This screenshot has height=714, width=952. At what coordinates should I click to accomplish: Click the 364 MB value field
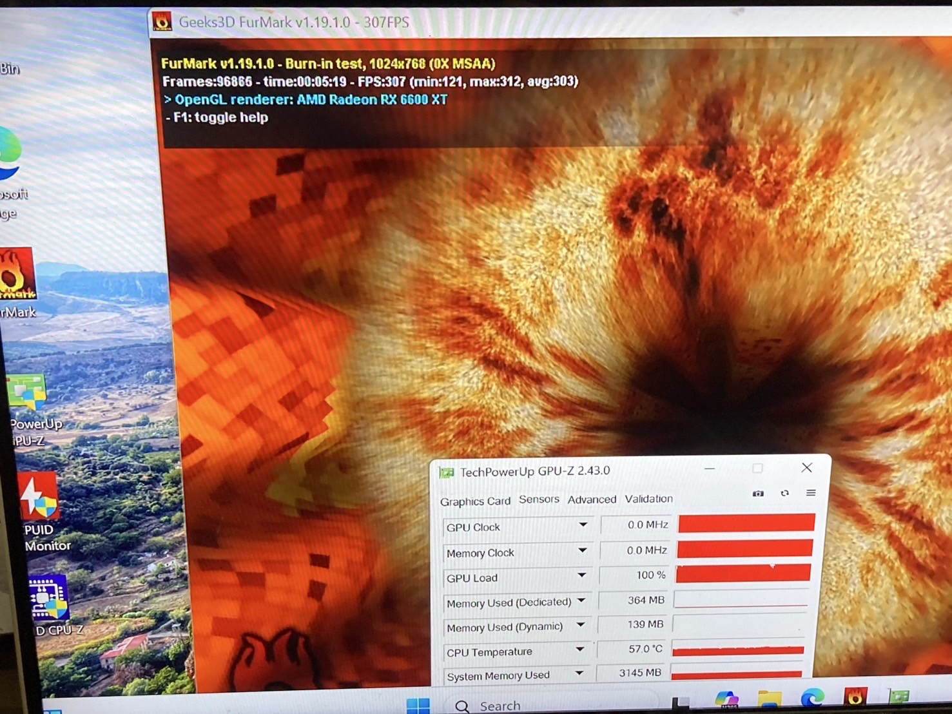[x=633, y=600]
